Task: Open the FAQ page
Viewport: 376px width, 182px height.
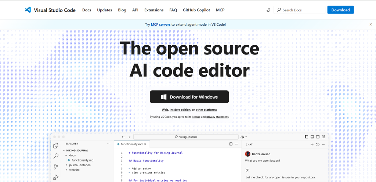Action: click(173, 10)
